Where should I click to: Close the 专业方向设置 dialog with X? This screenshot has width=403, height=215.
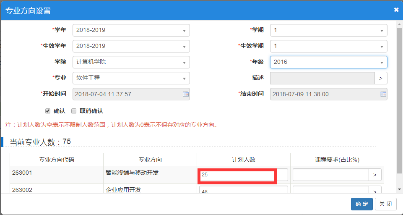point(396,10)
